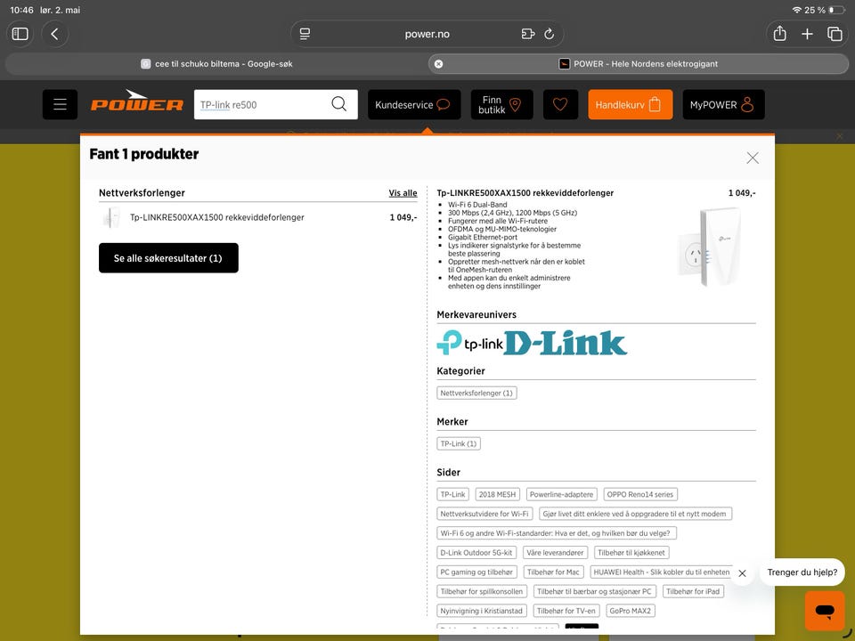
Task: Click the D-Link brand logo
Action: tap(566, 343)
